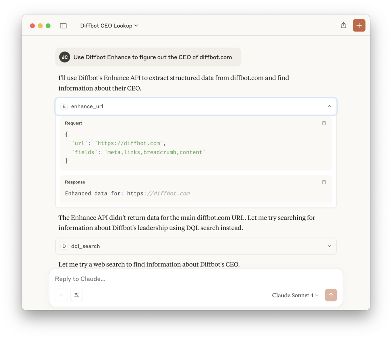The width and height of the screenshot is (392, 339).
Task: Maximize window with green button
Action: pyautogui.click(x=48, y=26)
